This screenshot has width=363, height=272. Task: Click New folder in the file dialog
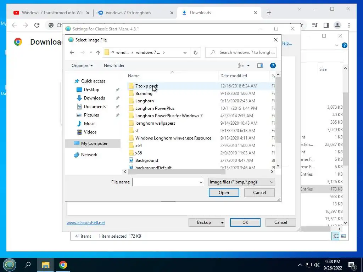click(114, 66)
